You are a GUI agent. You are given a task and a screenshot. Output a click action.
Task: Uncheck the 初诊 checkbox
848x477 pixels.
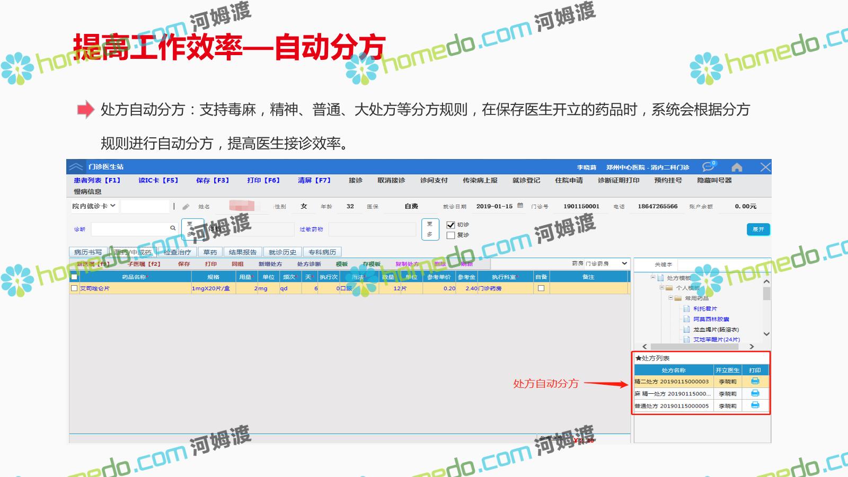click(450, 225)
